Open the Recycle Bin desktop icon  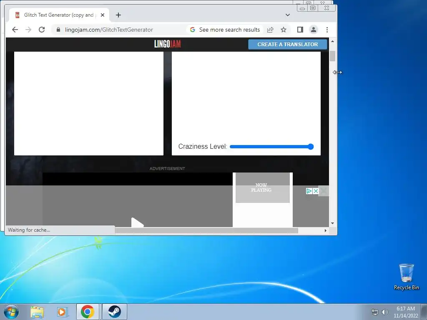click(x=406, y=277)
